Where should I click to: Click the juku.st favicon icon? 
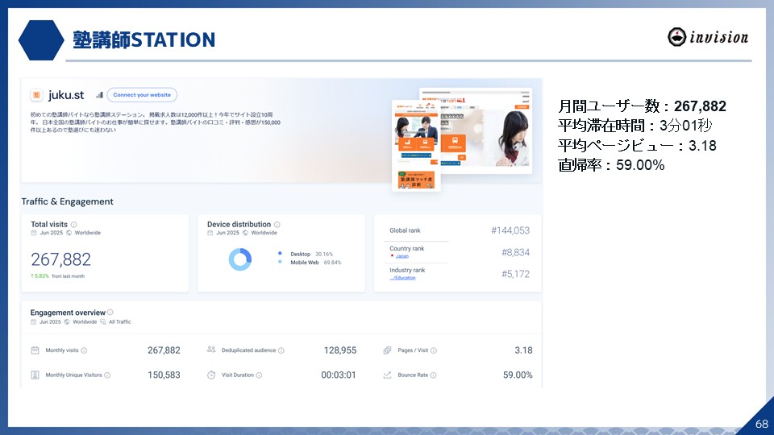pos(36,95)
